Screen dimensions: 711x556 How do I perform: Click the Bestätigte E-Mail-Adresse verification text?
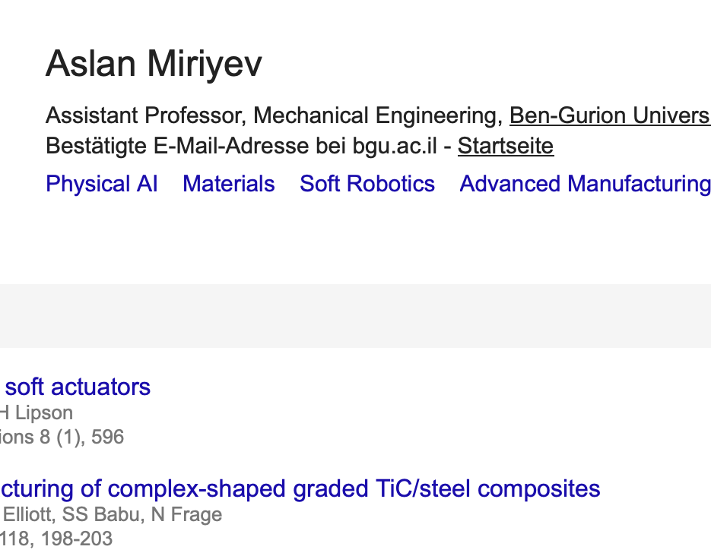[x=177, y=146]
